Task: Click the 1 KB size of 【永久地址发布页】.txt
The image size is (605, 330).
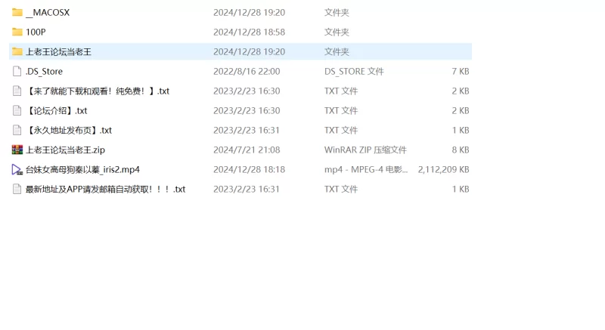Action: pyautogui.click(x=461, y=130)
